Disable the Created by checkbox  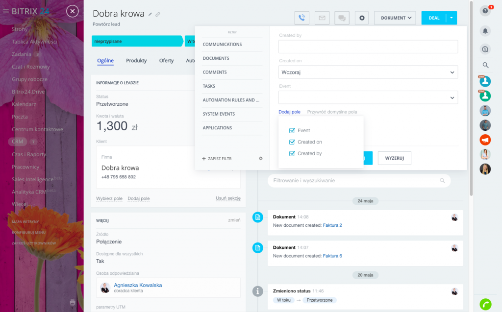[x=292, y=153]
